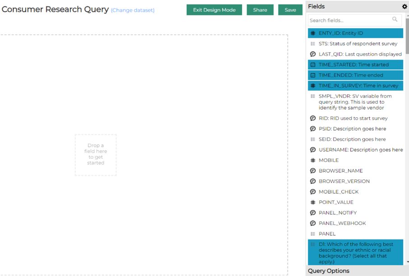
Task: Click the search magnifier icon in Fields
Action: click(395, 19)
